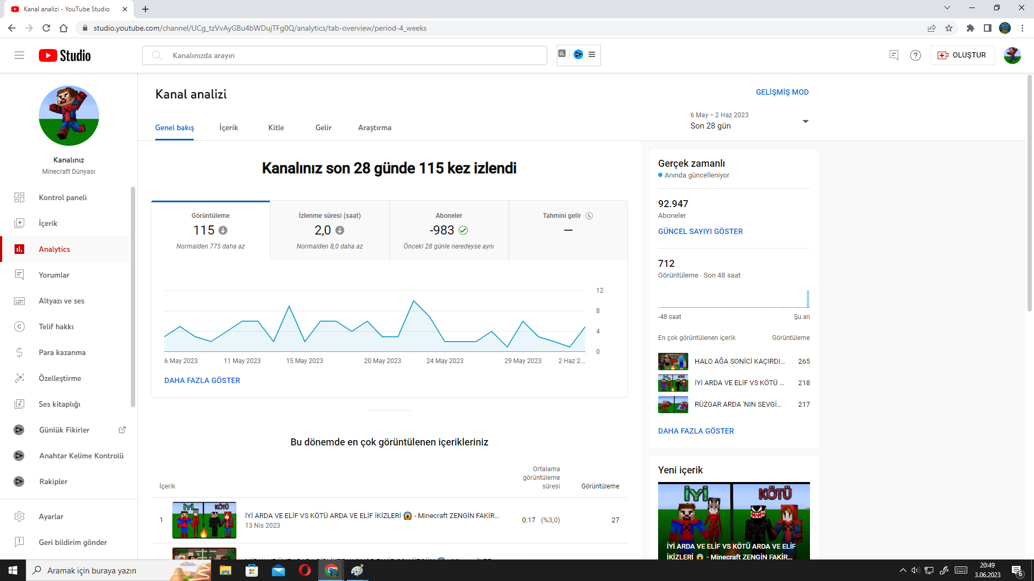The width and height of the screenshot is (1034, 581).
Task: Switch to the Kitle tab
Action: pos(276,127)
